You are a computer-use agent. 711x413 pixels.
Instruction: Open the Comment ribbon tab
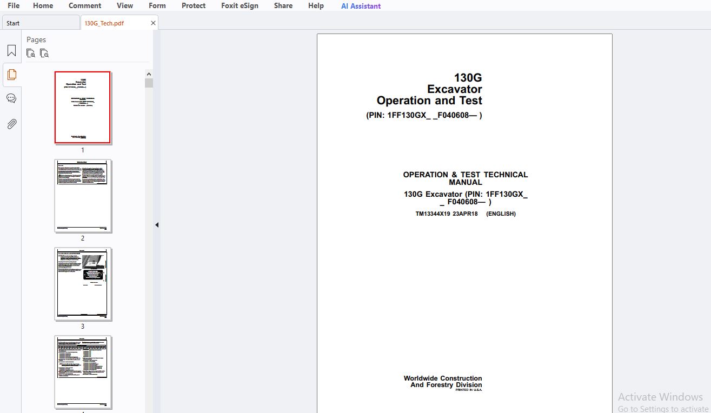pyautogui.click(x=85, y=5)
